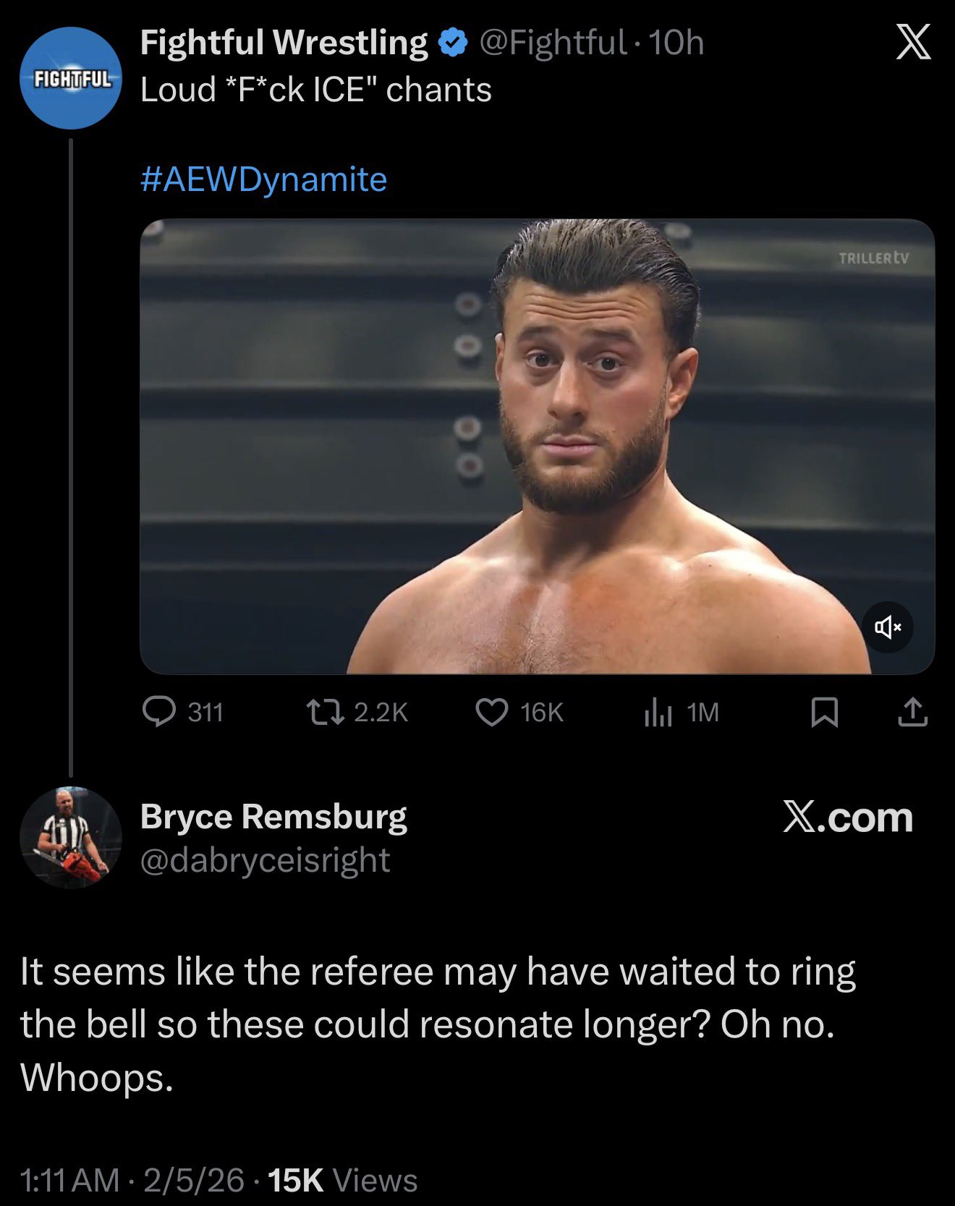
Task: Play the embedded wrestling video
Action: pyautogui.click(x=537, y=446)
